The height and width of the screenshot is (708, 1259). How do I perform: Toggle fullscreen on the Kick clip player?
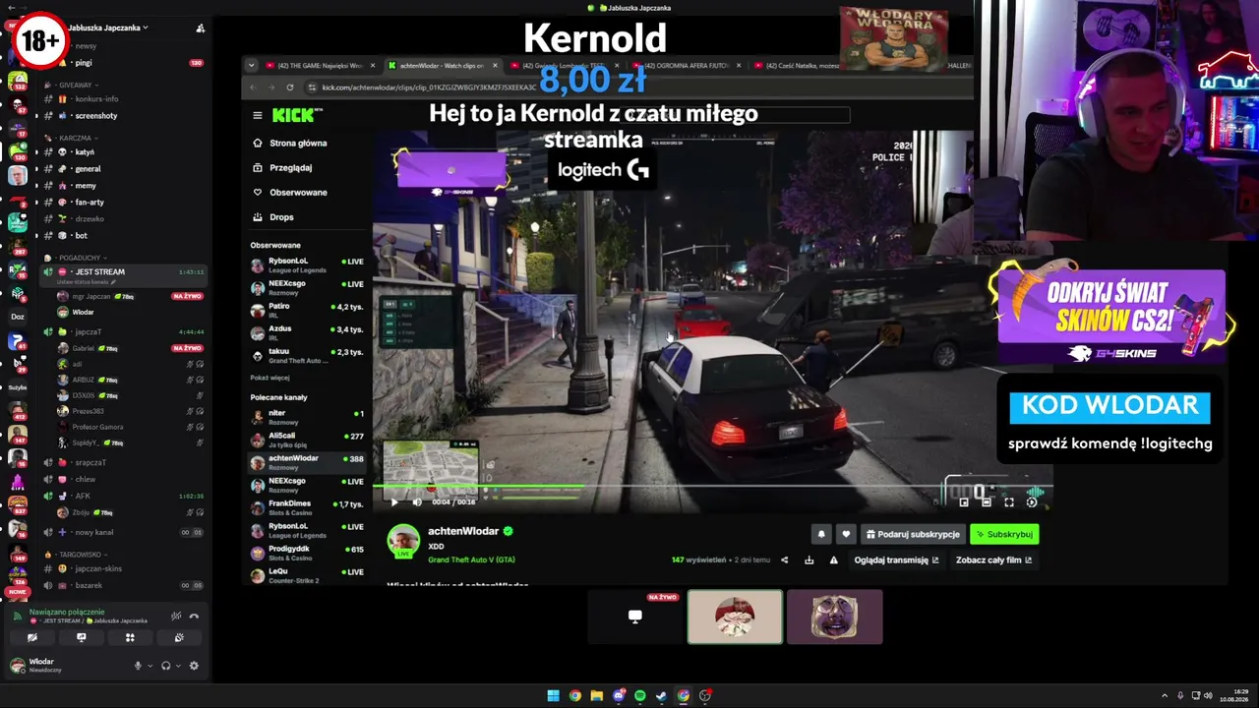(1009, 502)
